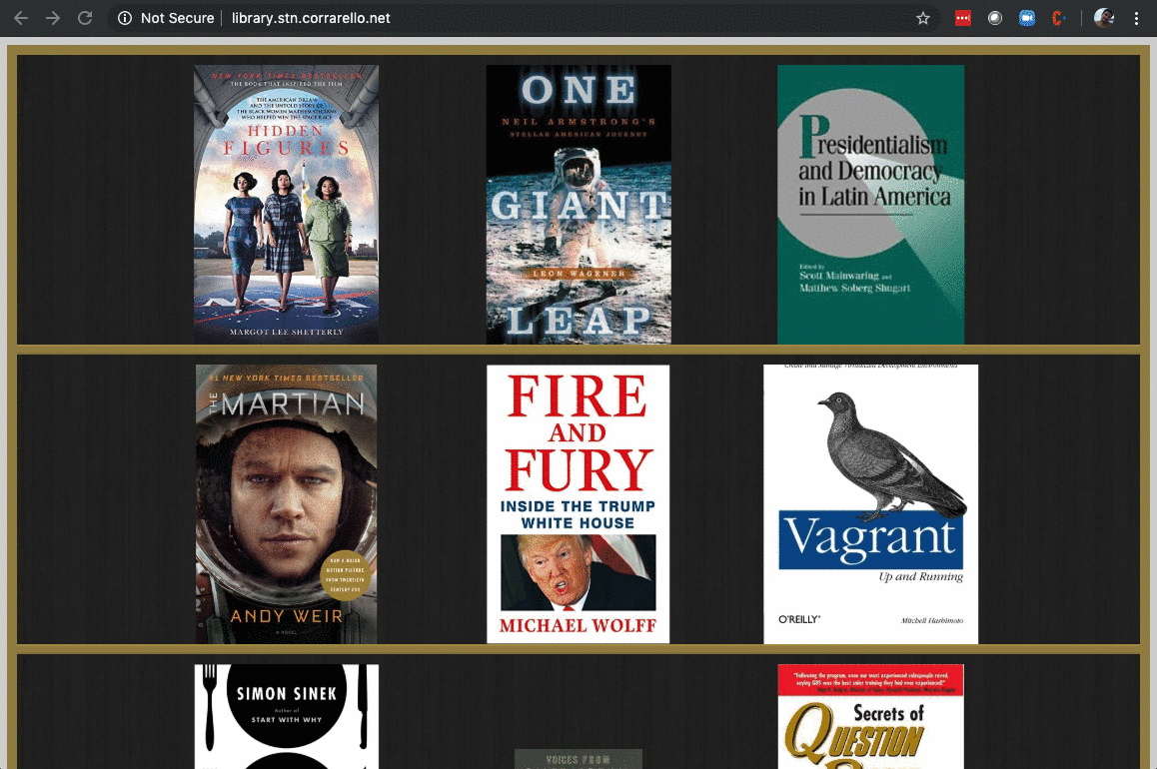Click the browser forward arrow

pos(52,18)
